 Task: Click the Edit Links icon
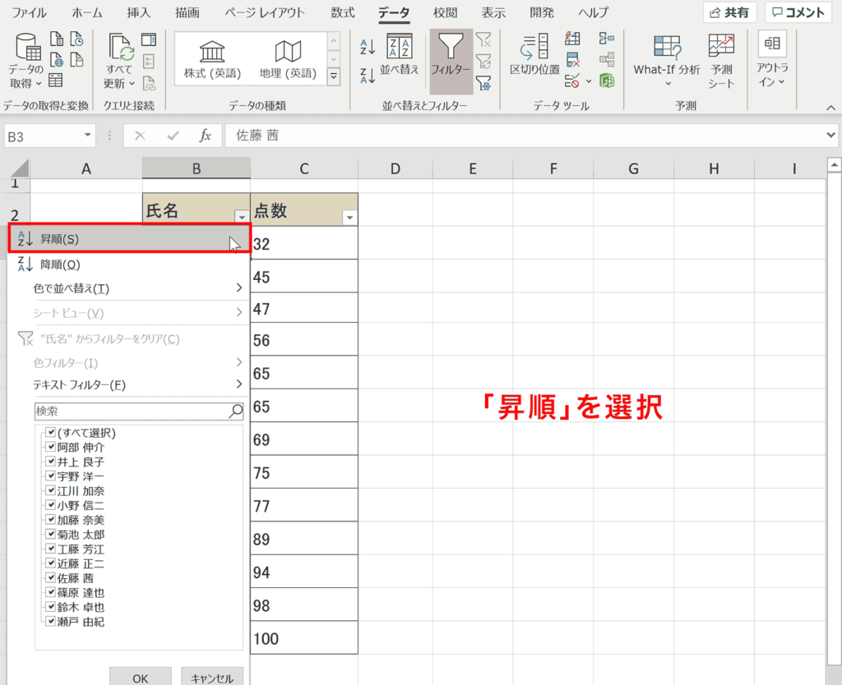(x=149, y=83)
